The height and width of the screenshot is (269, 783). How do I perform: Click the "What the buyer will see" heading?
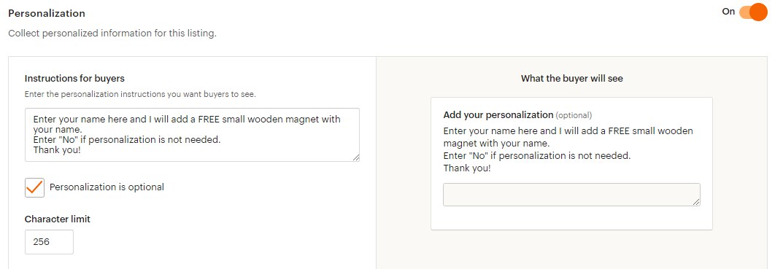tap(572, 78)
